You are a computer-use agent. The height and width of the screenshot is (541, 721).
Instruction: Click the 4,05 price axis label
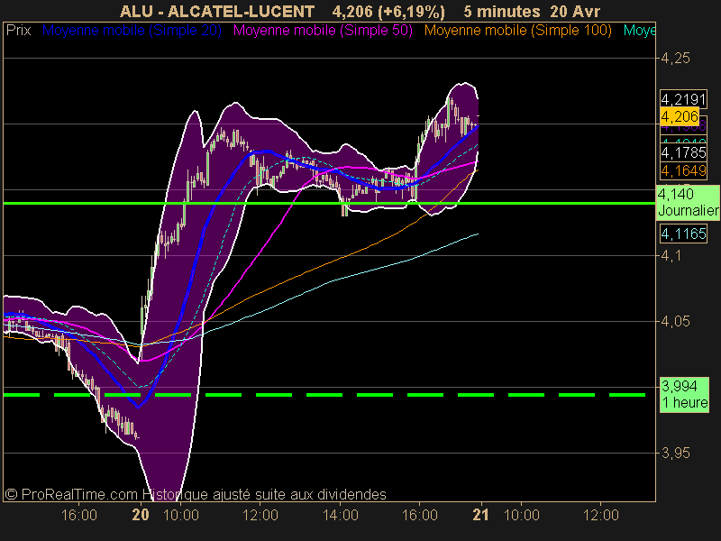(675, 321)
